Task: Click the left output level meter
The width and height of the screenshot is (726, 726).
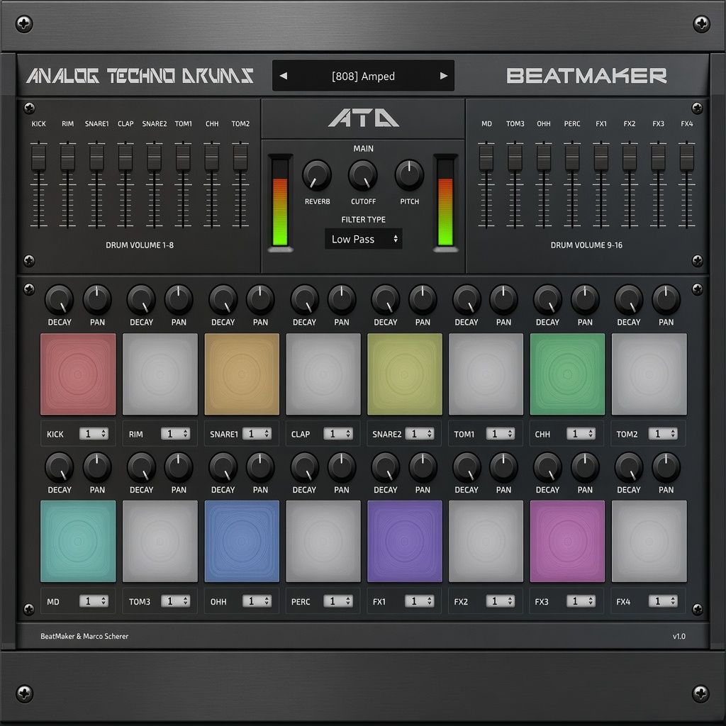Action: (280, 202)
